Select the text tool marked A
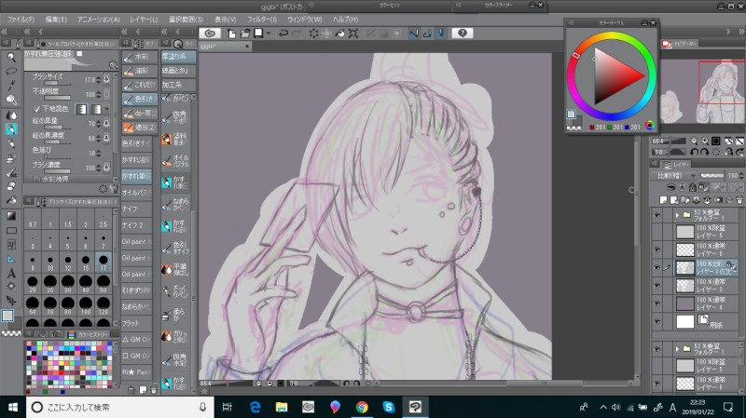 pyautogui.click(x=11, y=273)
